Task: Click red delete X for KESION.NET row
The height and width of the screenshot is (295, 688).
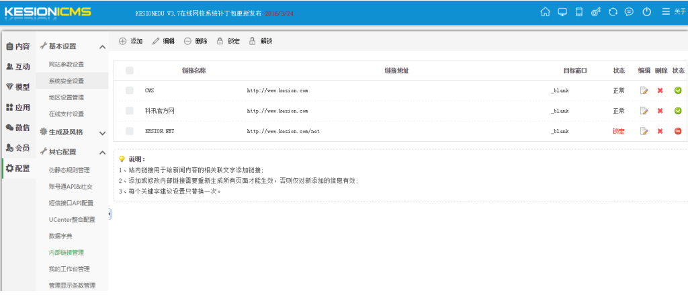Action: 660,131
